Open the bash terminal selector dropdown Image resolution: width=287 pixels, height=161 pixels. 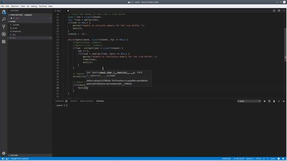tap(249, 101)
